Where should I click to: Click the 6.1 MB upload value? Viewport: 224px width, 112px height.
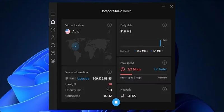tap(157, 51)
